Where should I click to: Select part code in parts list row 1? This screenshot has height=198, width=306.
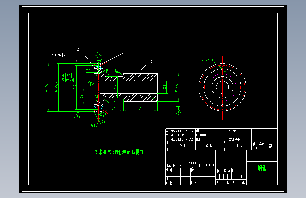183,140
